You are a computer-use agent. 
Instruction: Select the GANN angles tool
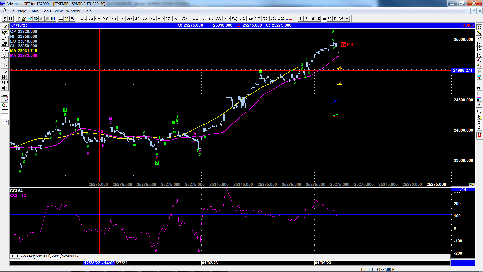(x=5, y=105)
